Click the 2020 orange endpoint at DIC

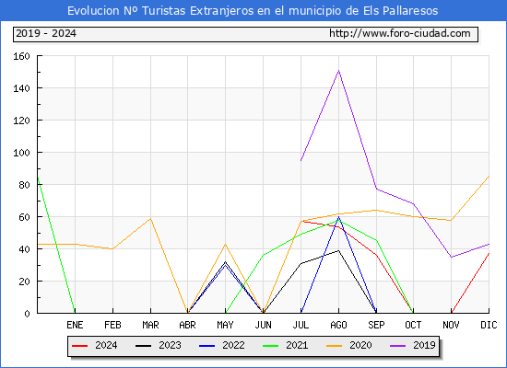[x=489, y=176]
